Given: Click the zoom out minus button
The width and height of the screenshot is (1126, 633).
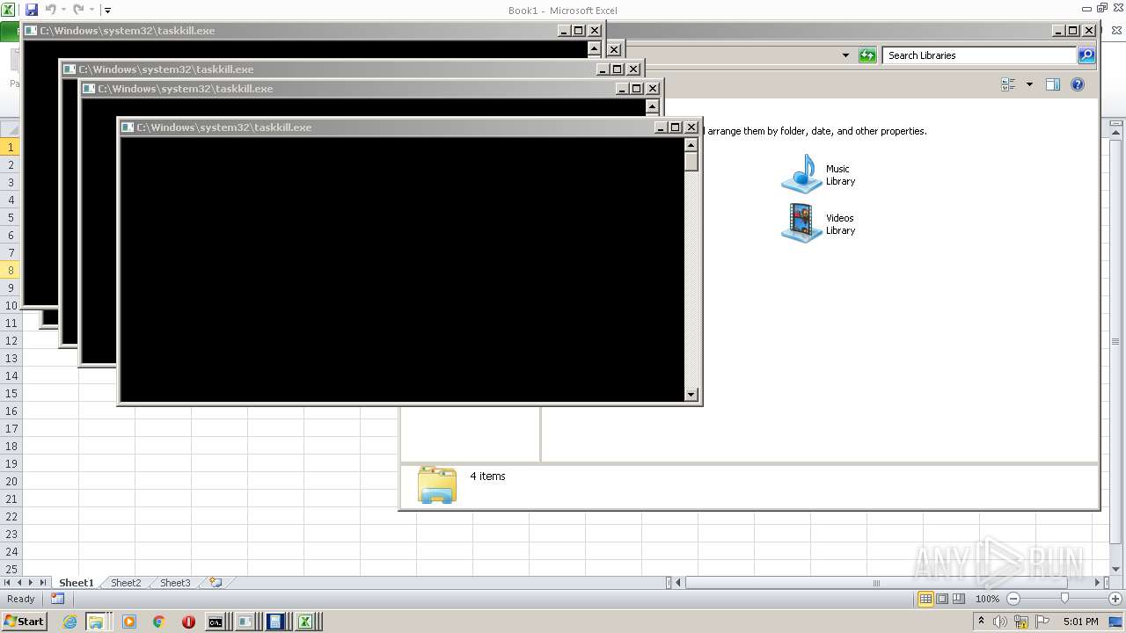Looking at the screenshot, I should 1013,599.
